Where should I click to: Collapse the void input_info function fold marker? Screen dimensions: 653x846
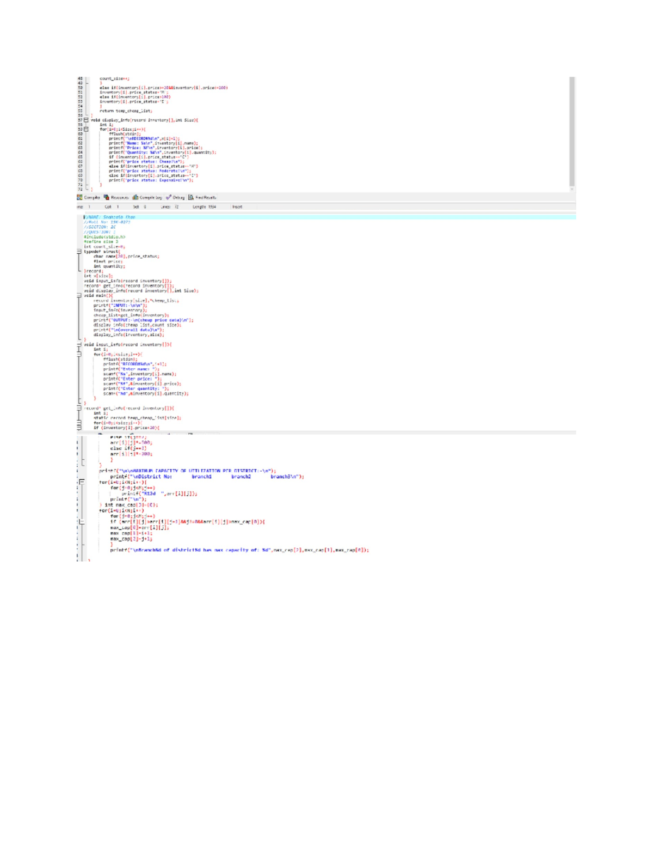tap(79, 344)
